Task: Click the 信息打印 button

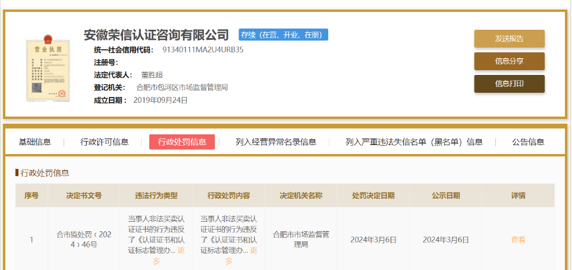Action: click(x=509, y=84)
